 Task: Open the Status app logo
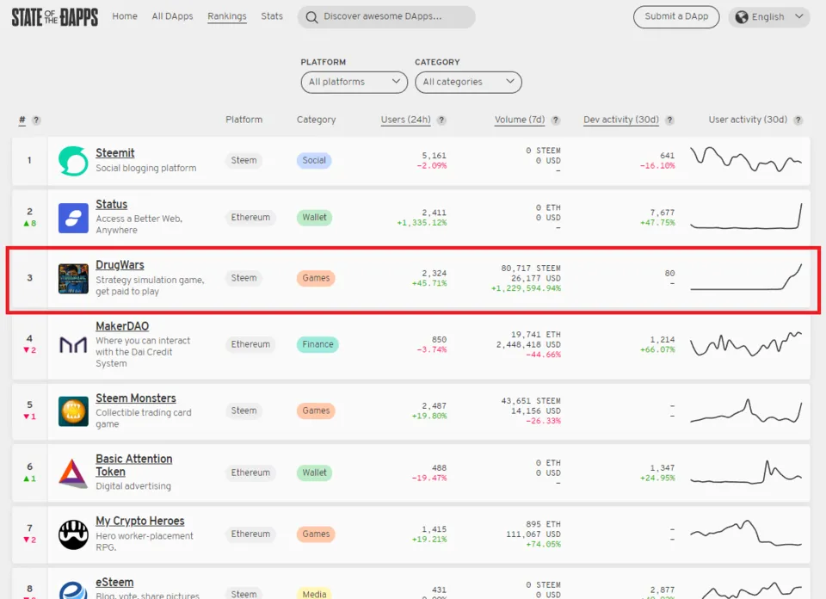point(73,218)
